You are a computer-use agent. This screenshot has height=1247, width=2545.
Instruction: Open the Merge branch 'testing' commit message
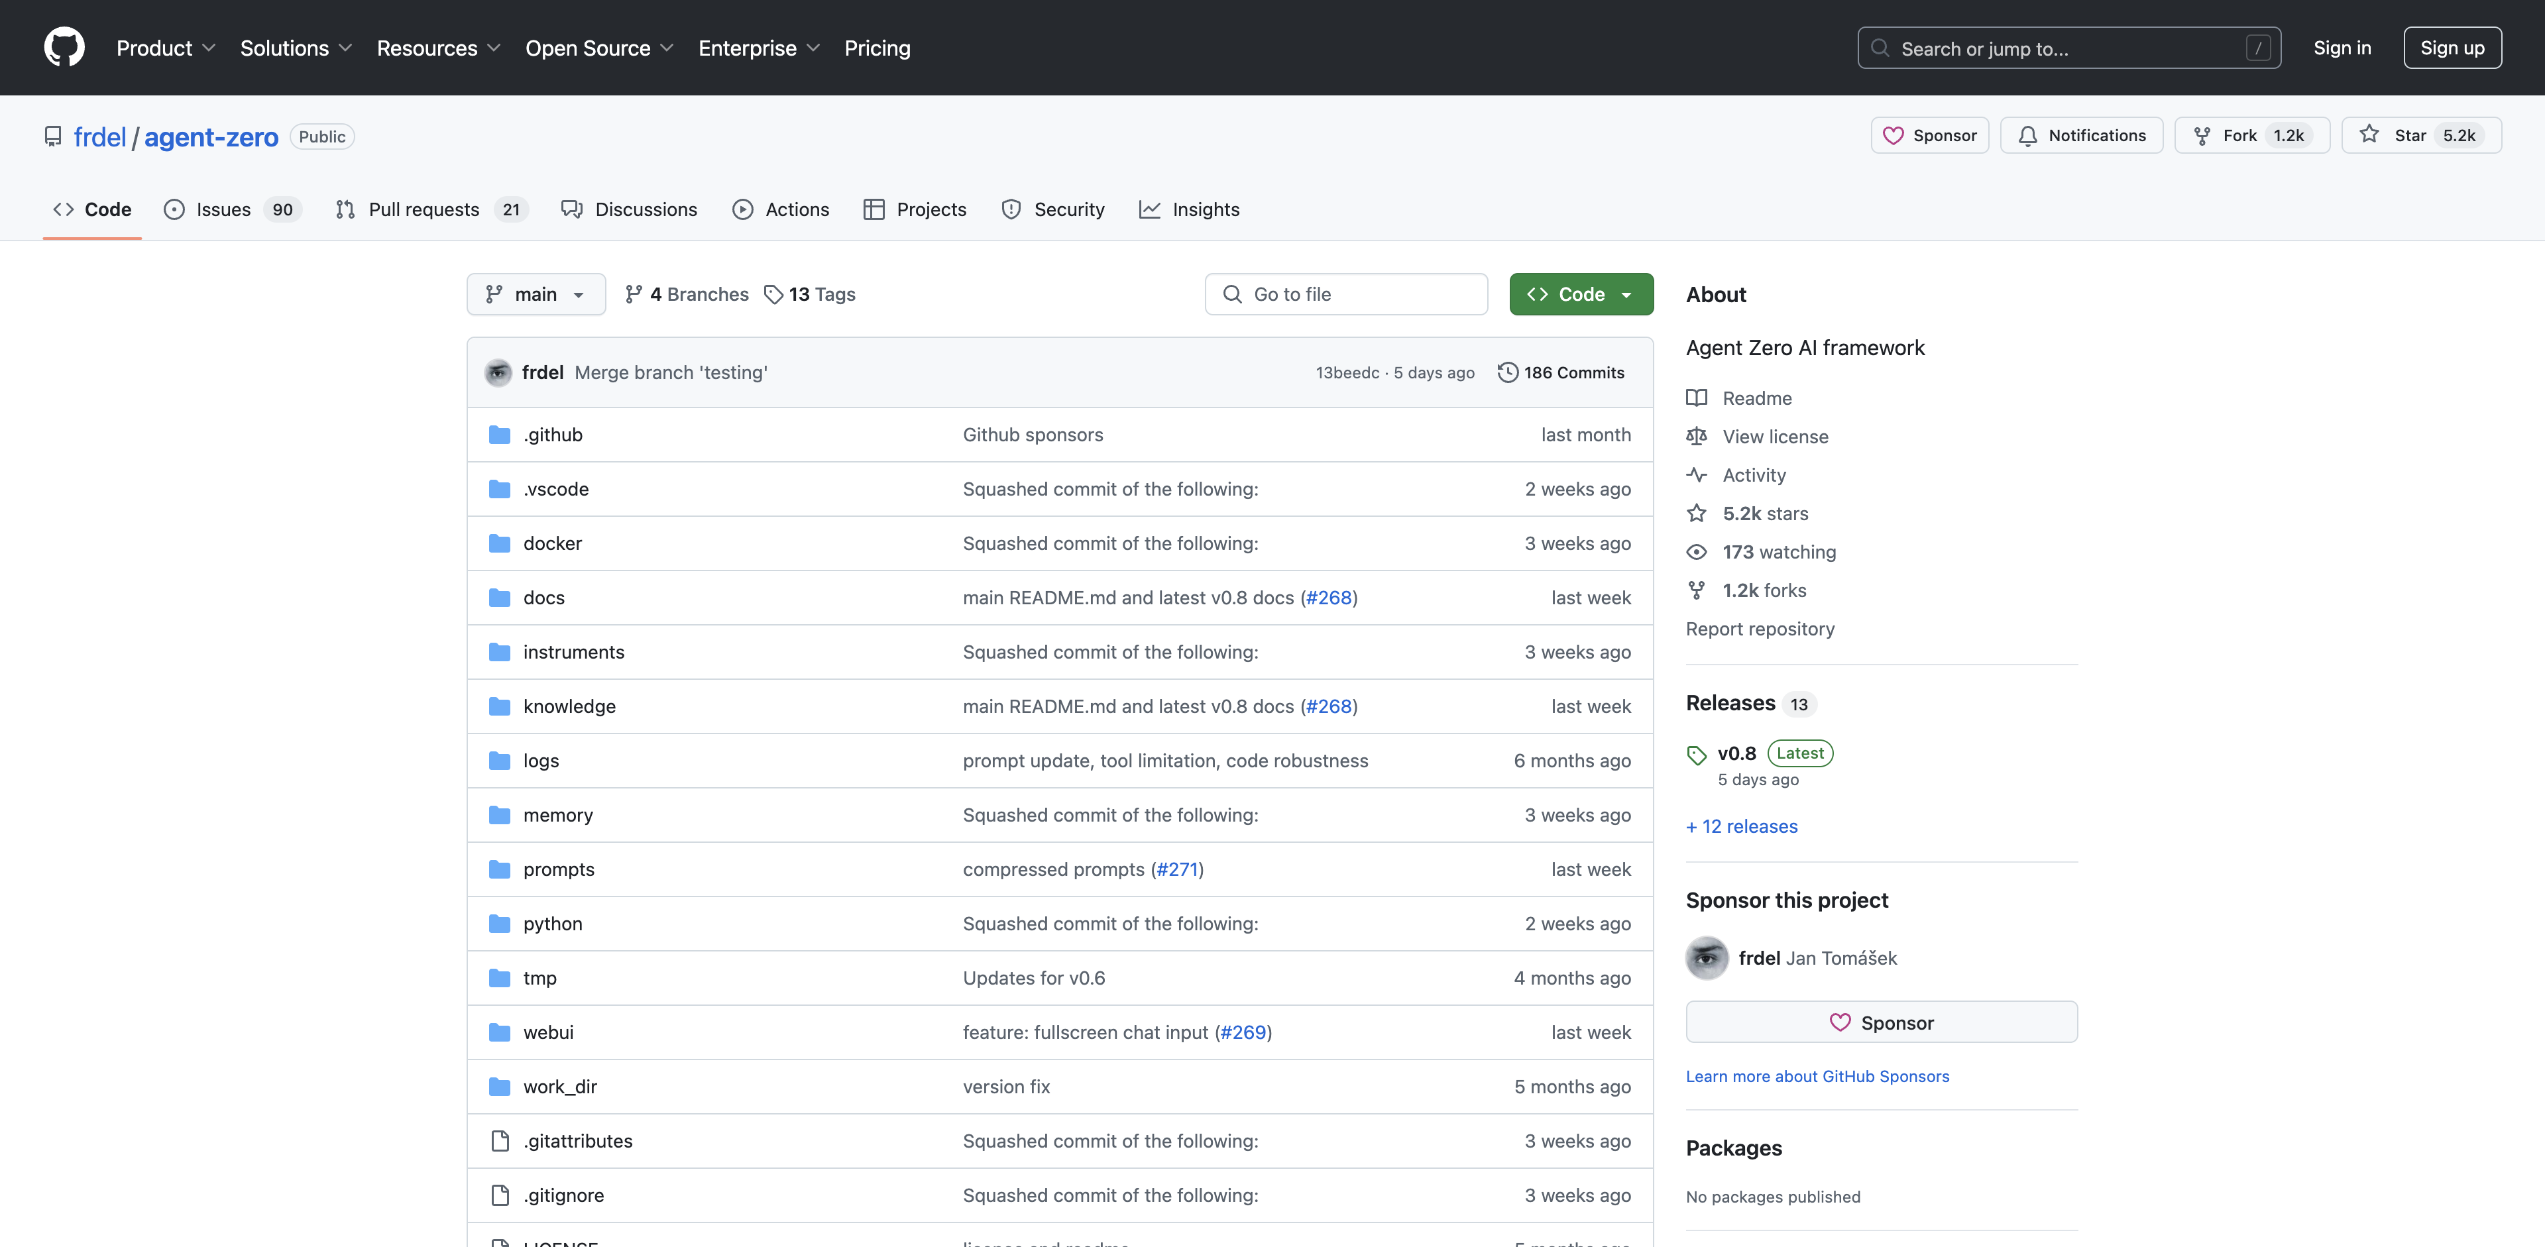(x=671, y=372)
